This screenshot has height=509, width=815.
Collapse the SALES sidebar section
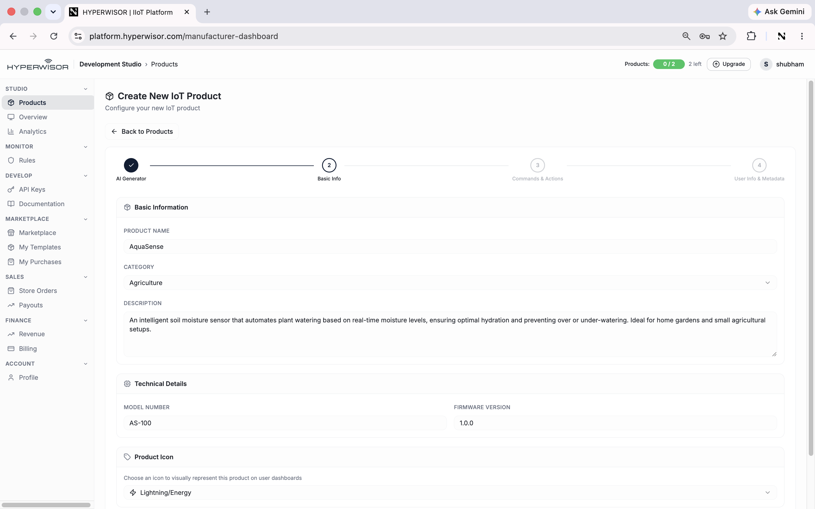pyautogui.click(x=85, y=277)
